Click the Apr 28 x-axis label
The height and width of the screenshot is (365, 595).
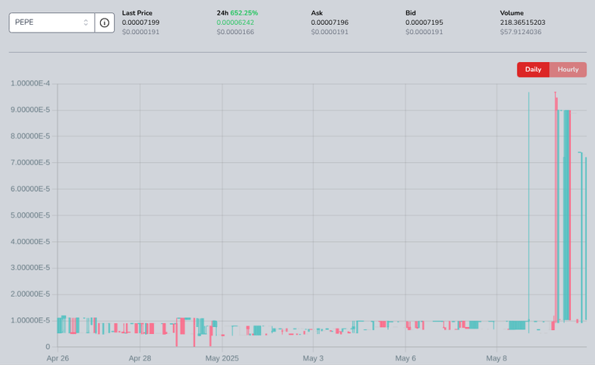[140, 358]
